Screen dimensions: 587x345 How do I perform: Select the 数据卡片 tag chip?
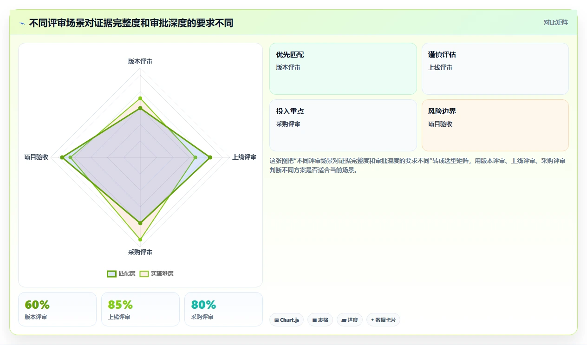pos(383,320)
